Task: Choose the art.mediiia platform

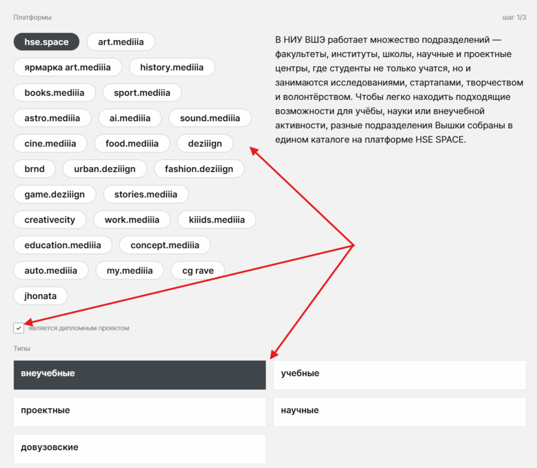Action: pyautogui.click(x=121, y=42)
